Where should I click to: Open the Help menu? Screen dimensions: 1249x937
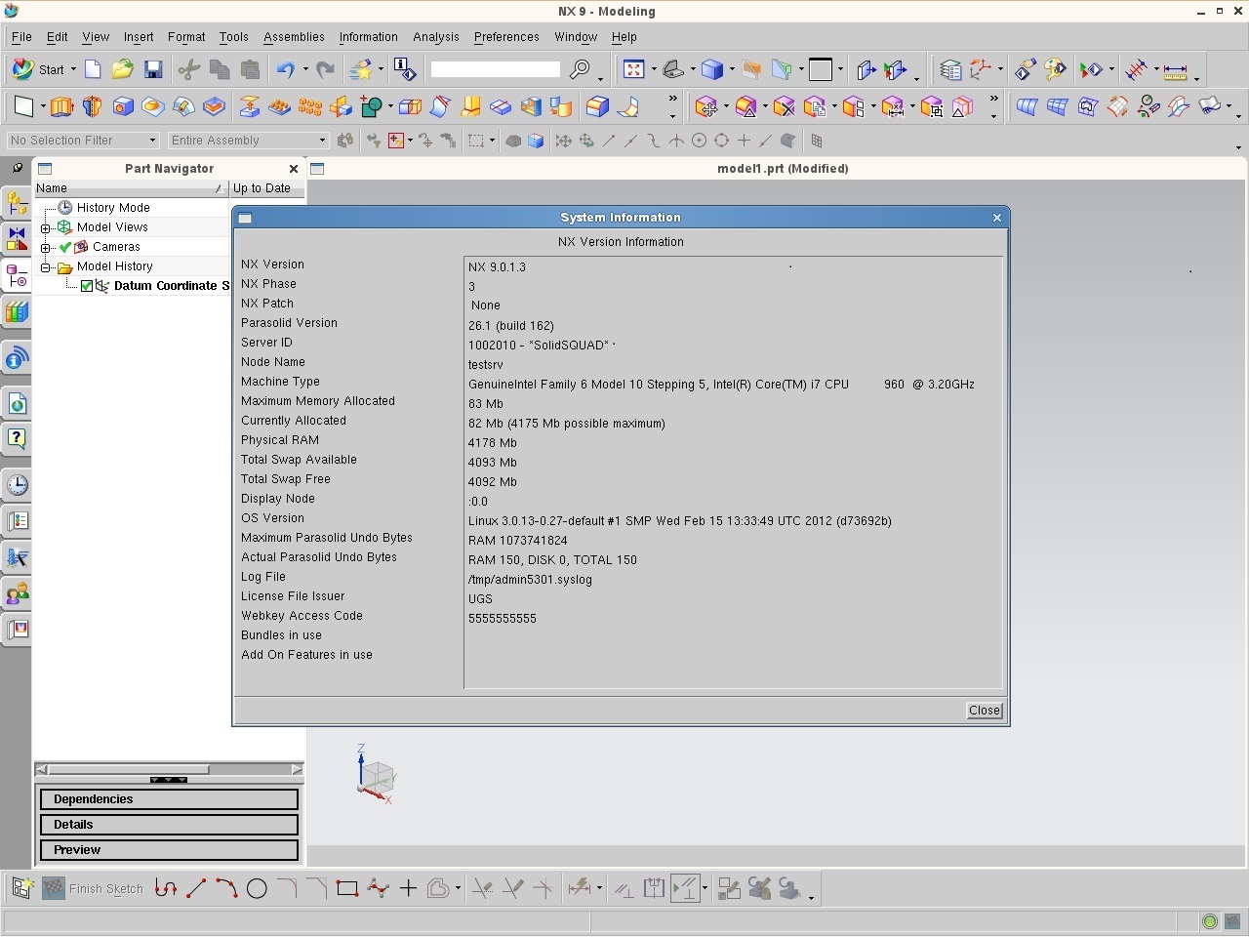point(624,37)
